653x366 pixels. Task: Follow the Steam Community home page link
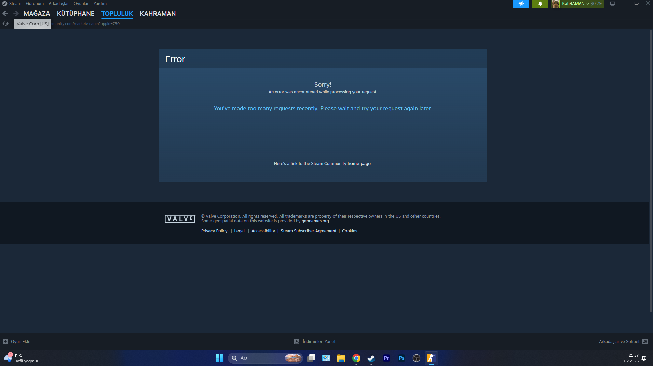click(359, 164)
